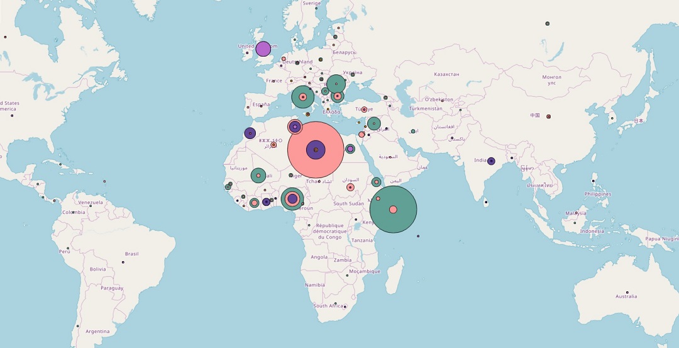The height and width of the screenshot is (348, 679).
Task: Click the purple marker in India
Action: [491, 161]
